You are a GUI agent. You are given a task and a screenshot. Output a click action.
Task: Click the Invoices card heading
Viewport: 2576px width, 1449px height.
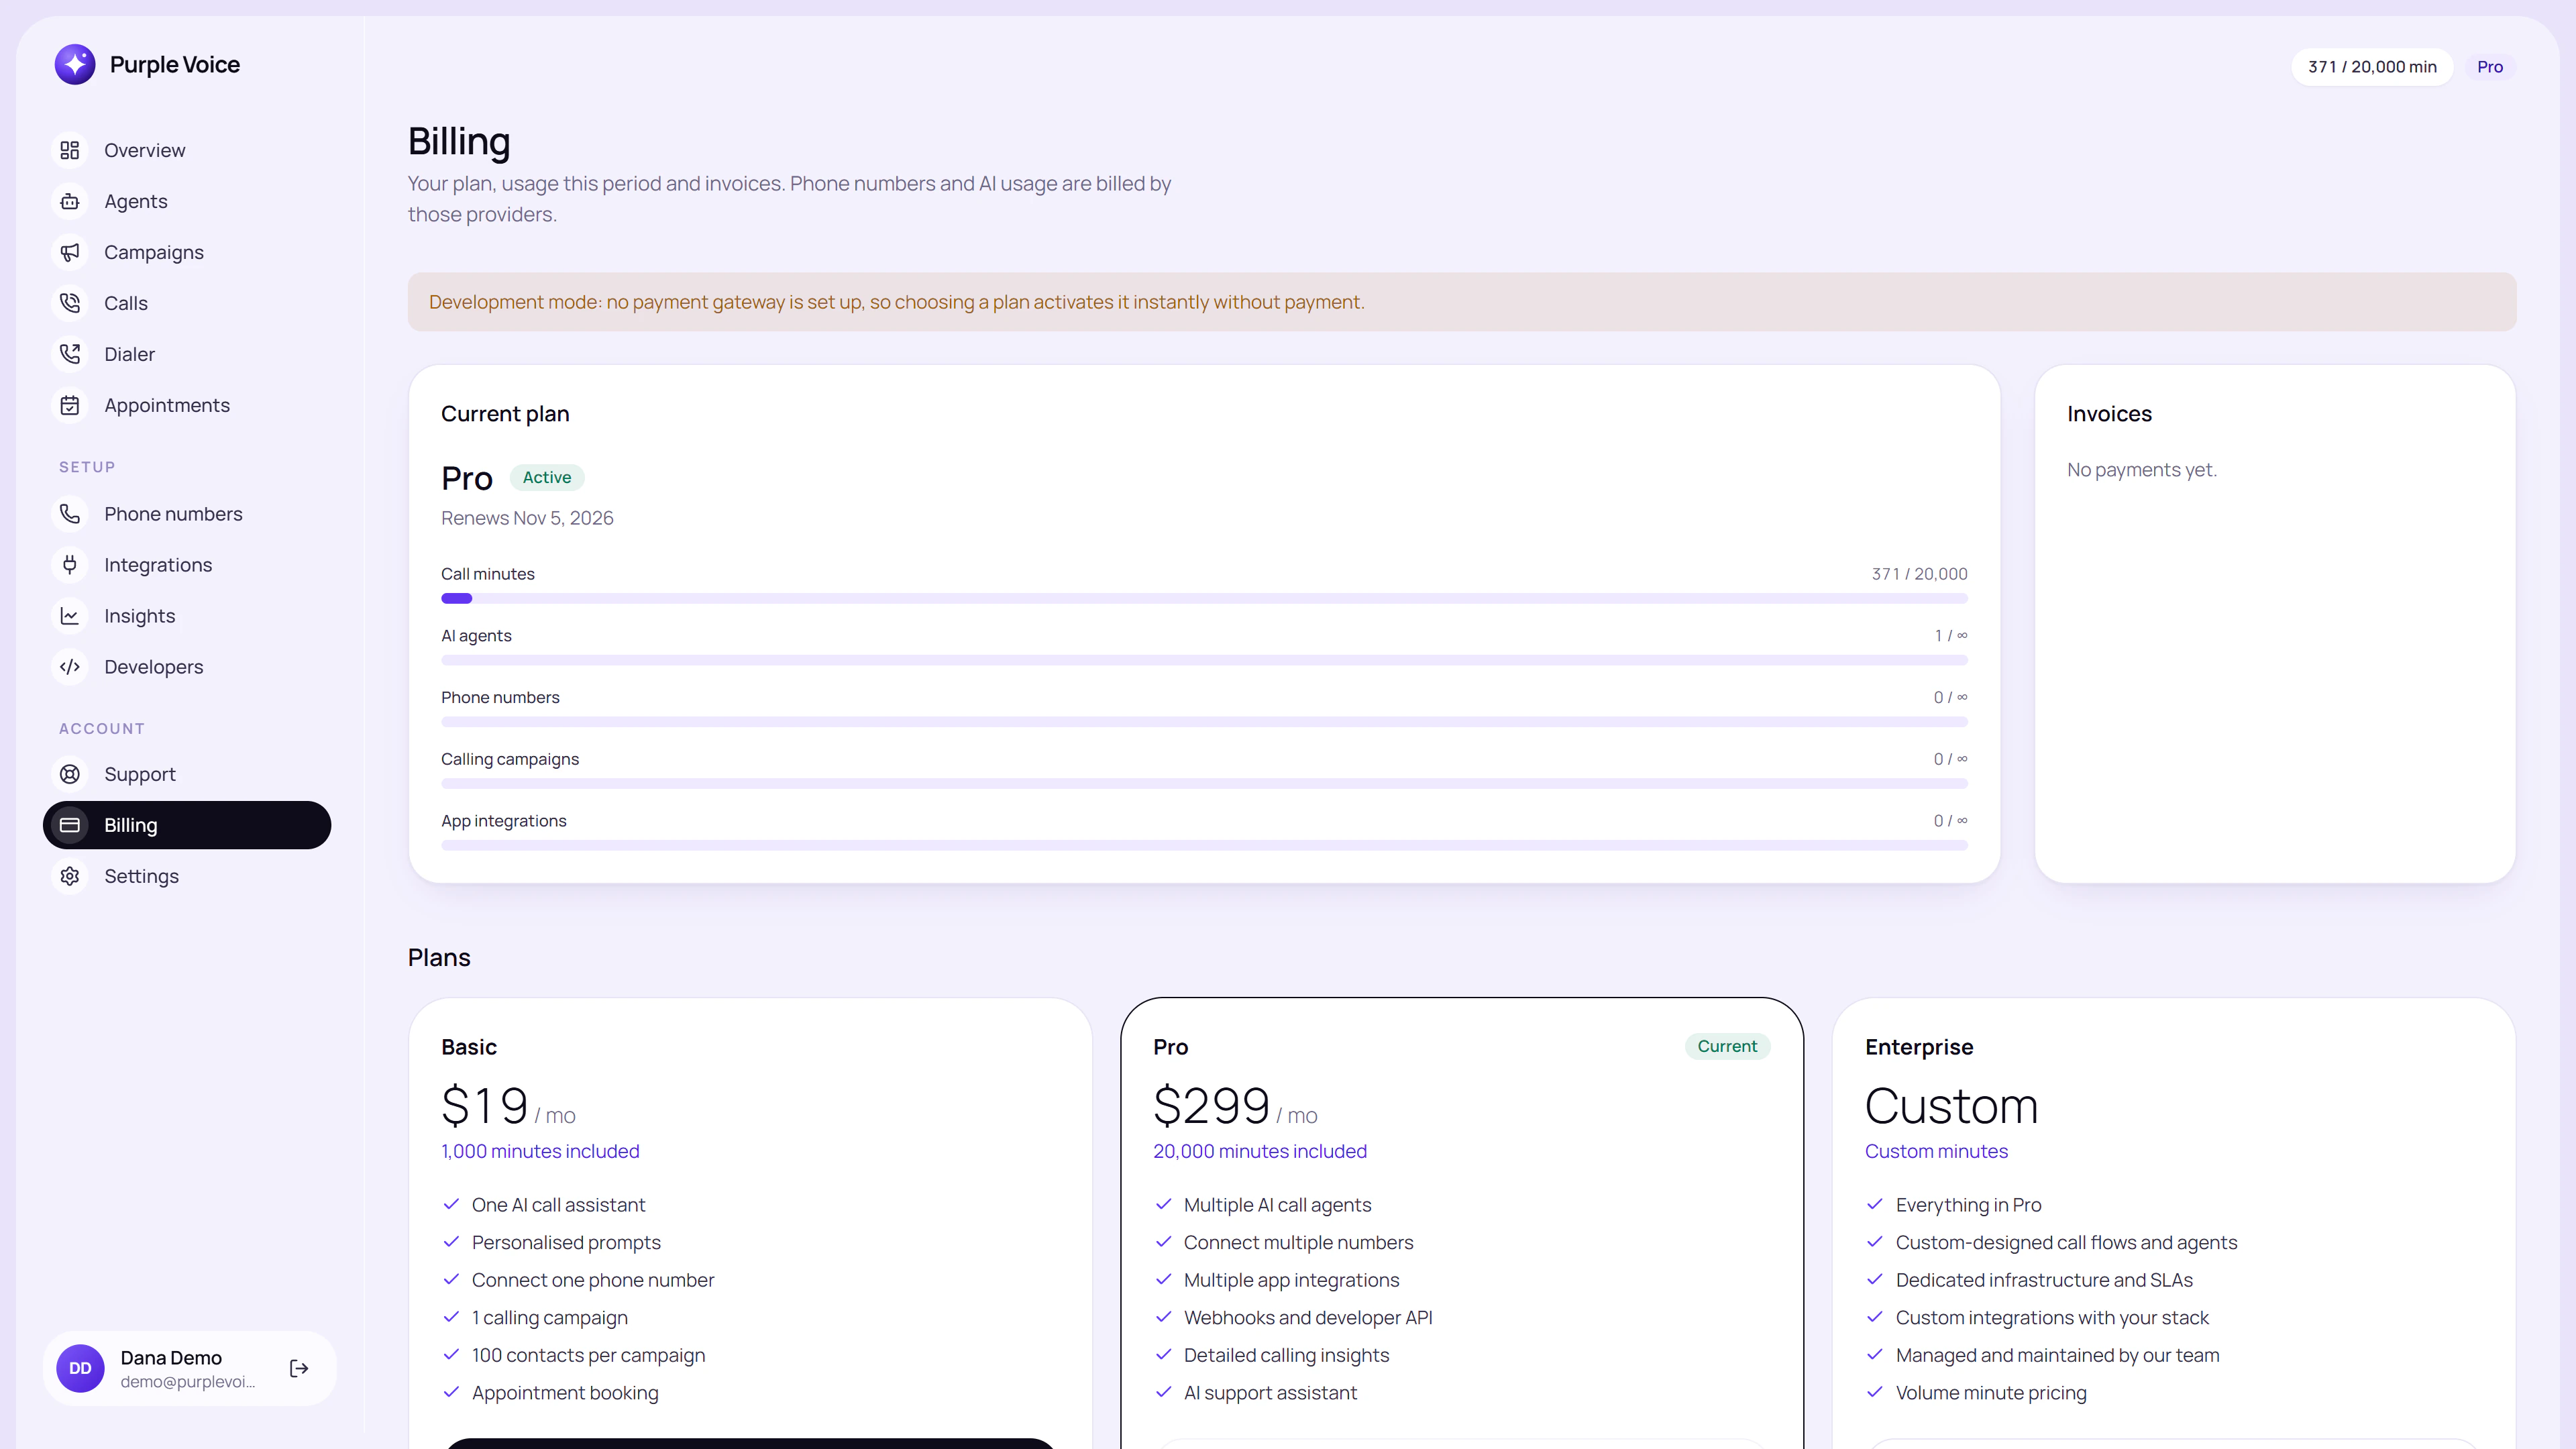pyautogui.click(x=2109, y=414)
